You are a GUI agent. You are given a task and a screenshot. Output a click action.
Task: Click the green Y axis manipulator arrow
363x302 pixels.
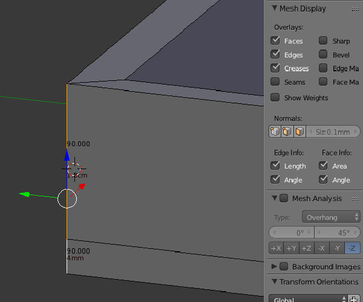[24, 194]
